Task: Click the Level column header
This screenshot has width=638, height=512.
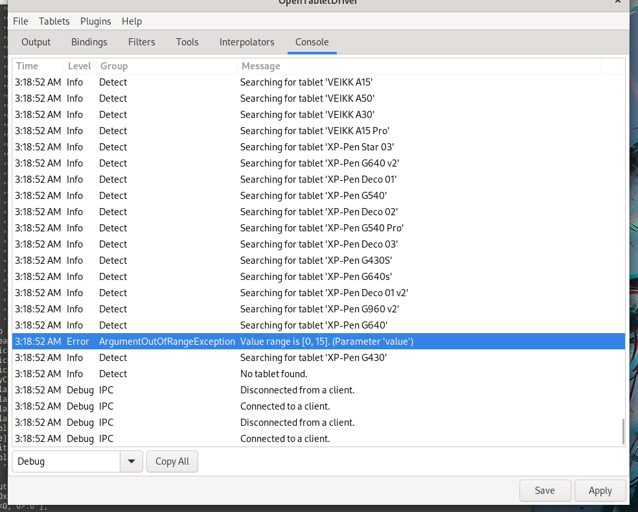Action: [x=79, y=65]
